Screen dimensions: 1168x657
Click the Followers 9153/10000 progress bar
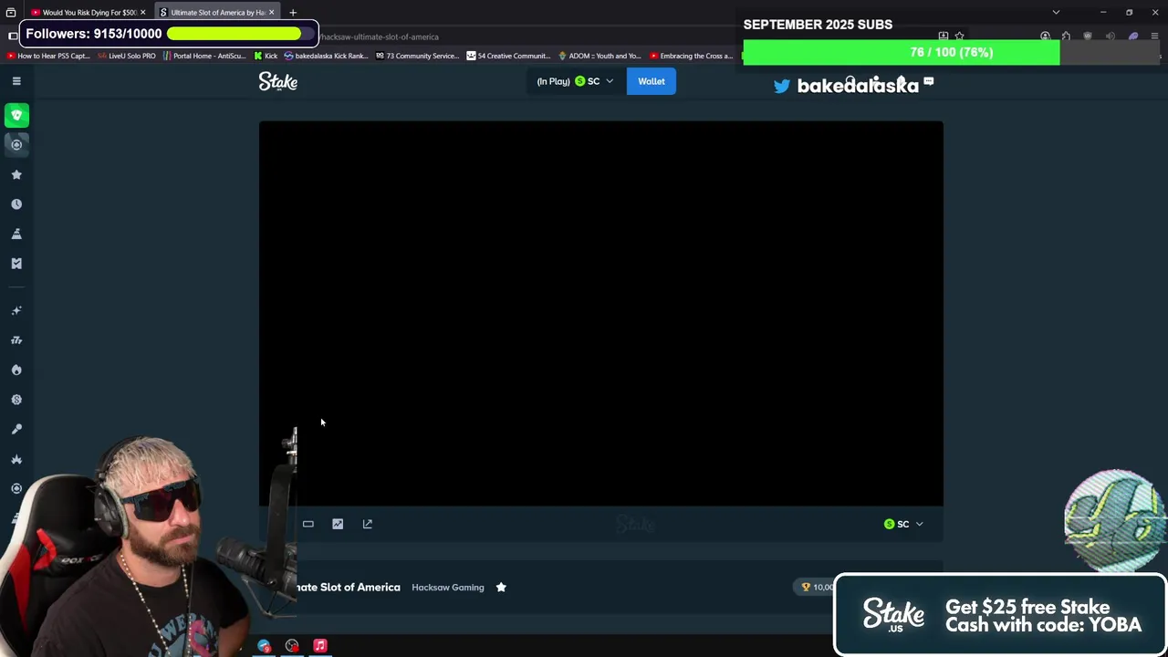point(241,34)
